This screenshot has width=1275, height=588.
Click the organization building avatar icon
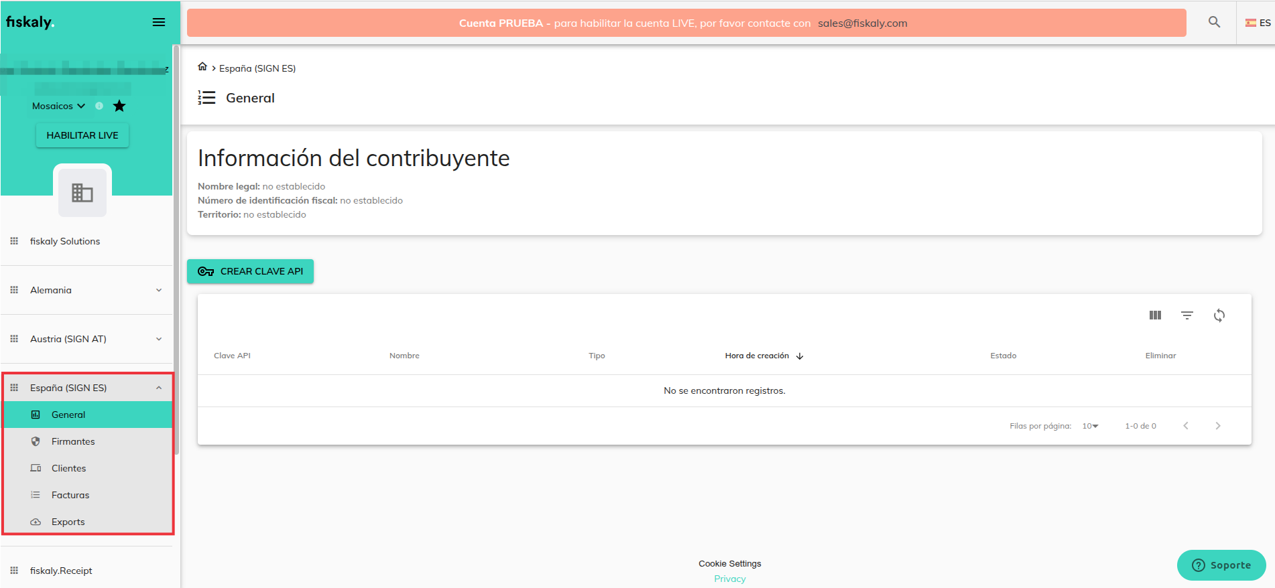[82, 193]
